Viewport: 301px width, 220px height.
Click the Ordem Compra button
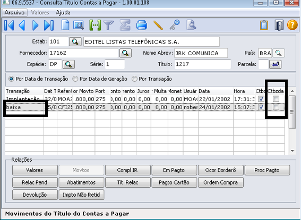click(220, 182)
